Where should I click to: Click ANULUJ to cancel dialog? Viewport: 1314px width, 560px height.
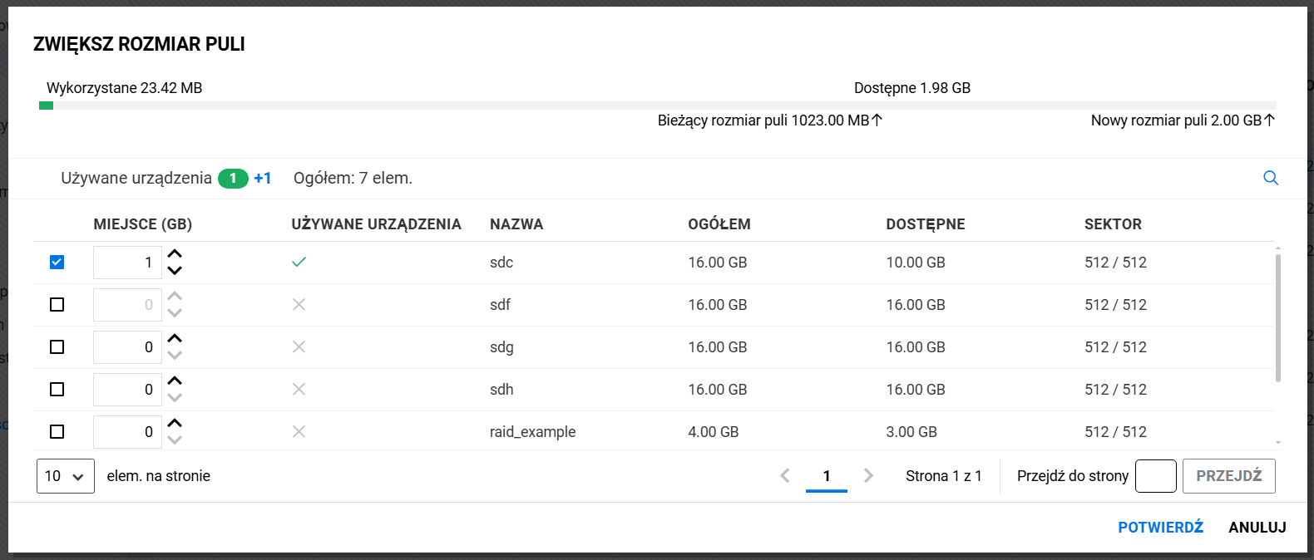pos(1257,528)
